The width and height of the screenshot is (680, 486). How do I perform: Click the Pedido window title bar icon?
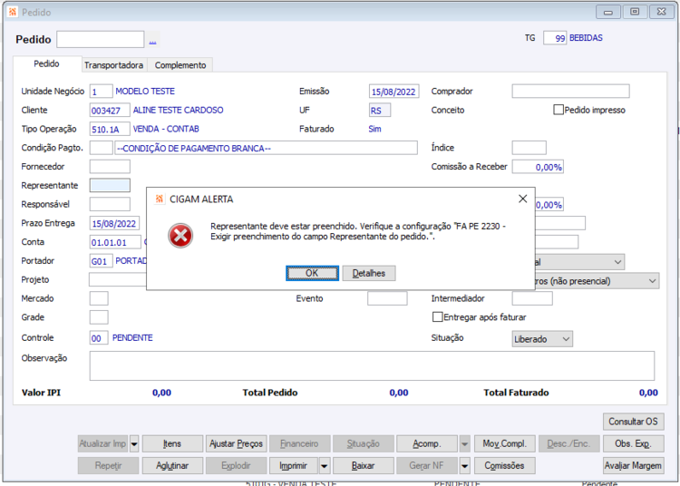(13, 12)
